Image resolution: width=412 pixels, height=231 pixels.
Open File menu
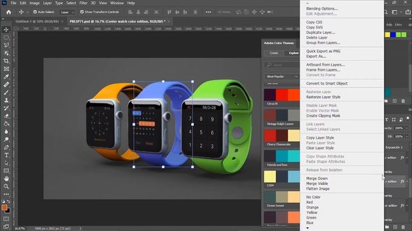(x=14, y=3)
